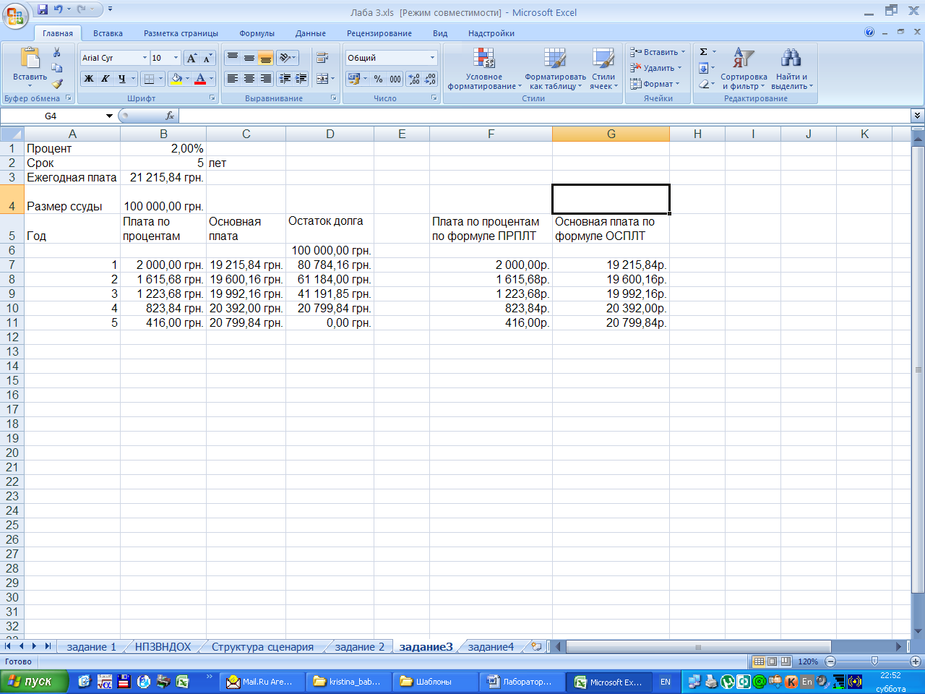Select column G header
This screenshot has width=925, height=694.
click(611, 134)
